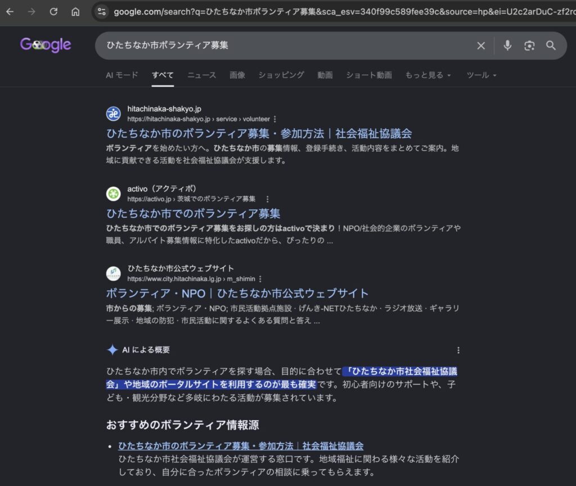Click the おすすめのボランティア情報源 heading

point(183,425)
